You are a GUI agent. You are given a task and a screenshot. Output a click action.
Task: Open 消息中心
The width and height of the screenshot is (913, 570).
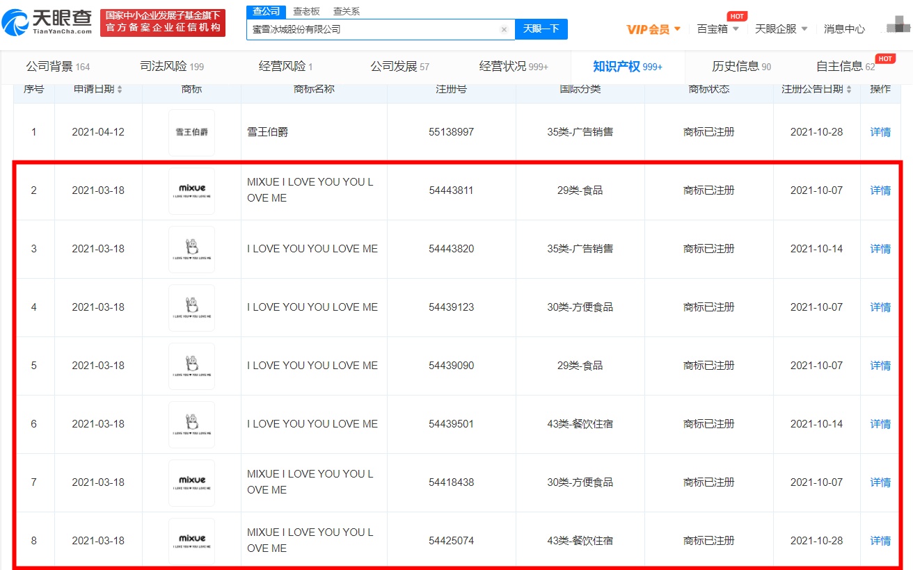(844, 29)
